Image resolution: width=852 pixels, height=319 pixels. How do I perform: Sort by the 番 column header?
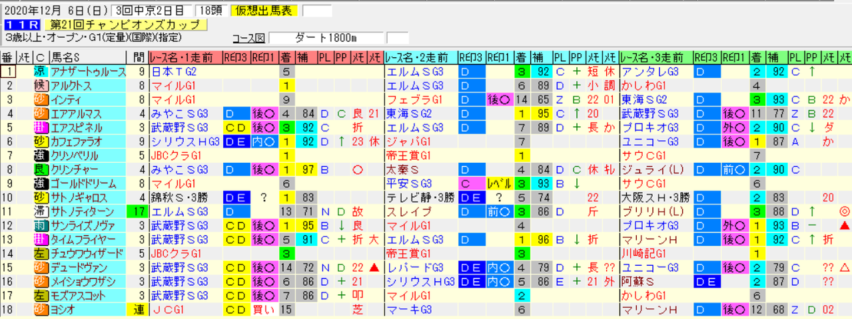click(8, 57)
